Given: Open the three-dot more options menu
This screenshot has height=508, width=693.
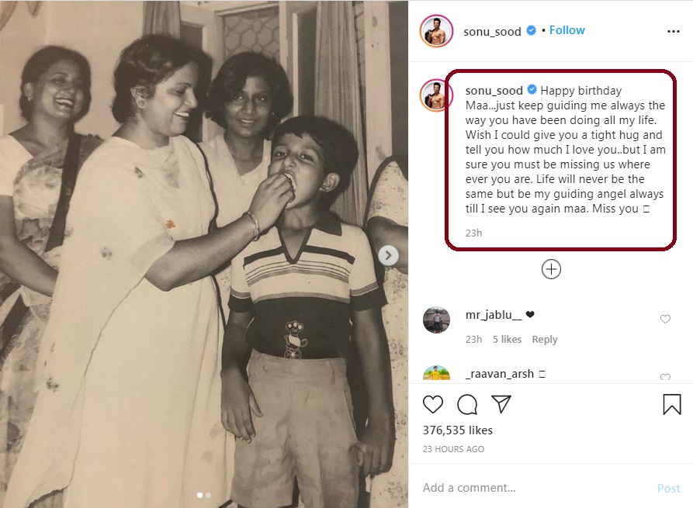Looking at the screenshot, I should (x=673, y=31).
